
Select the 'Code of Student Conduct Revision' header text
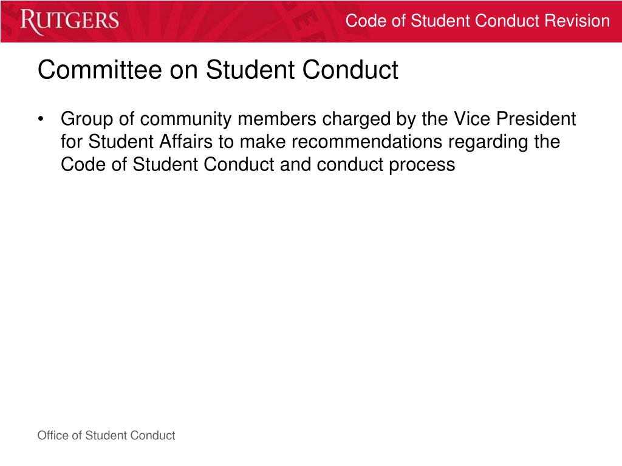pos(477,21)
